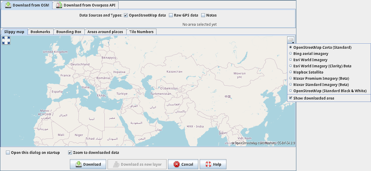371x171 pixels.
Task: Click on Kazakhstan on the slippy map
Action: click(174, 72)
